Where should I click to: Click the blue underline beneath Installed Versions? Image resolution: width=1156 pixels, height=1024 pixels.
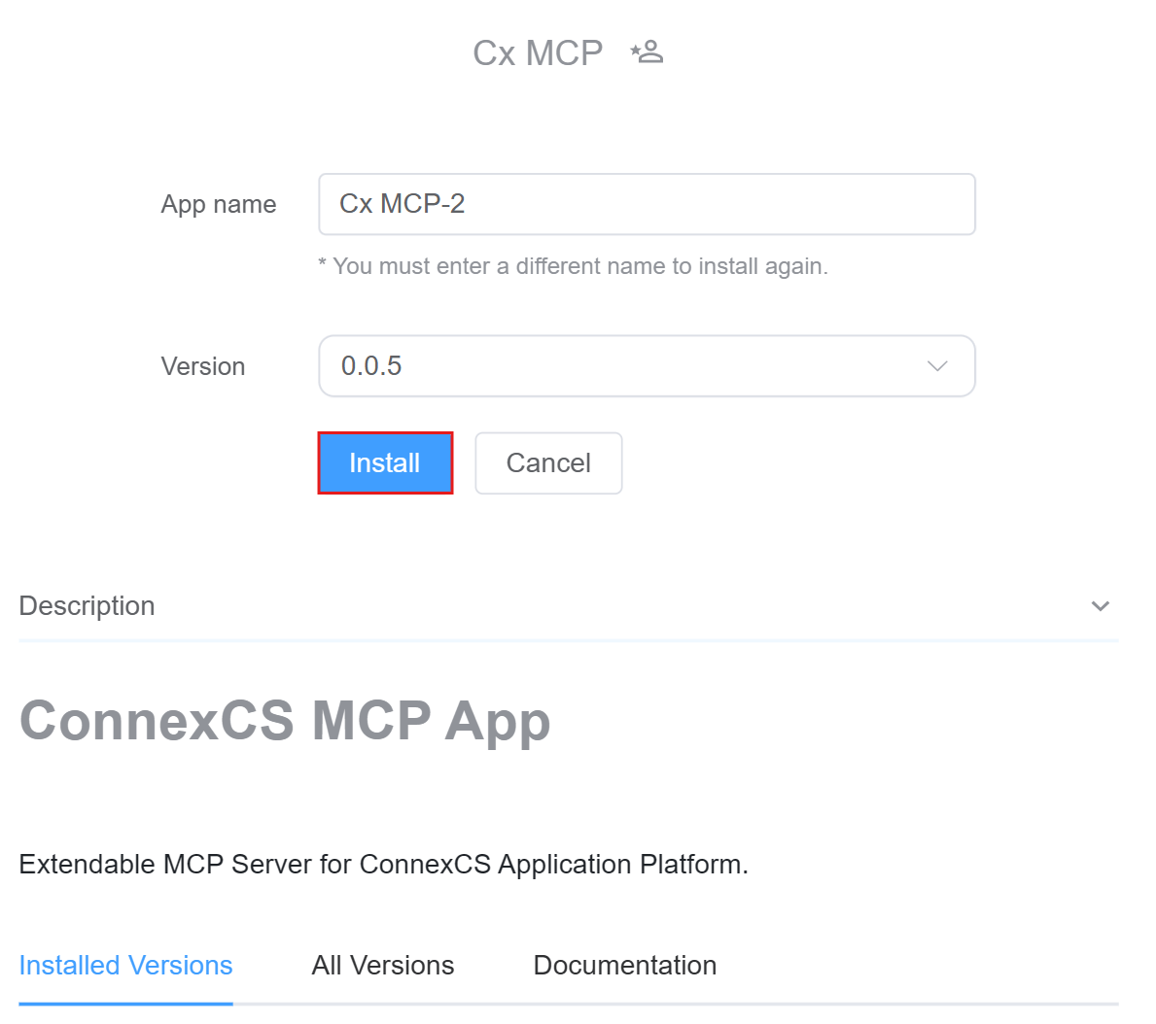tap(125, 1003)
